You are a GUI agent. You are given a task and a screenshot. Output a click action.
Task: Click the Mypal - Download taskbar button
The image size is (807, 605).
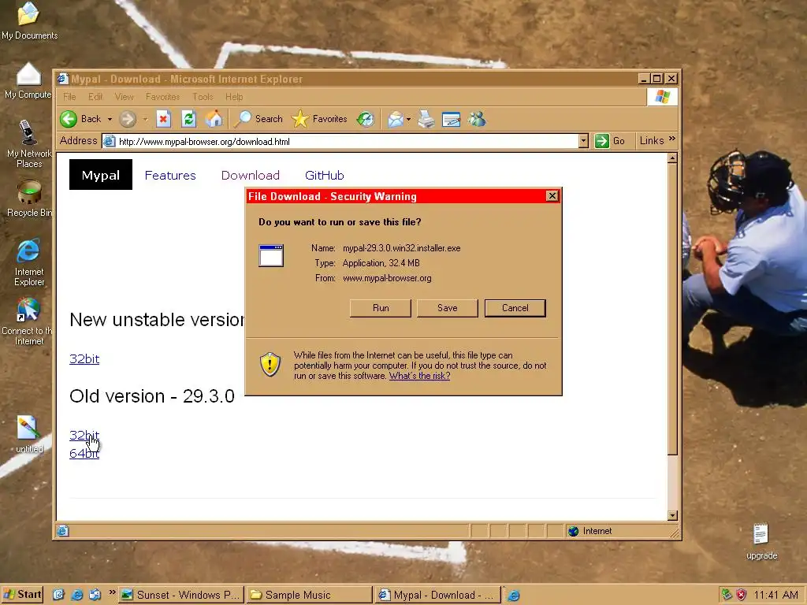[x=437, y=595]
